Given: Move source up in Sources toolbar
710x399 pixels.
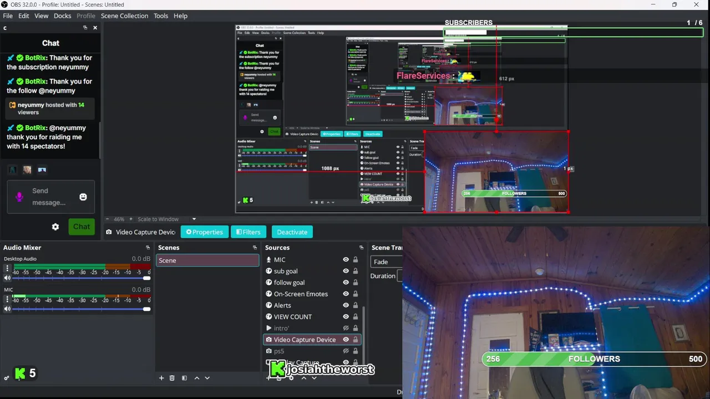Looking at the screenshot, I should tap(303, 378).
